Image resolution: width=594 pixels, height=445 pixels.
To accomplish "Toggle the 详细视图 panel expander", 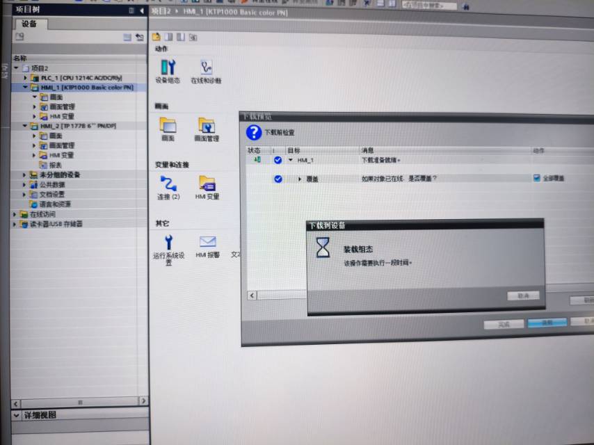I will coord(16,415).
